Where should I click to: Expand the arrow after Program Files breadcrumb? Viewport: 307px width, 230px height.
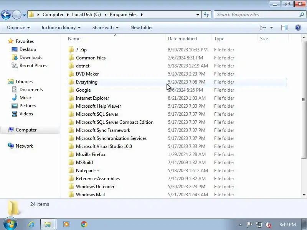(x=142, y=15)
